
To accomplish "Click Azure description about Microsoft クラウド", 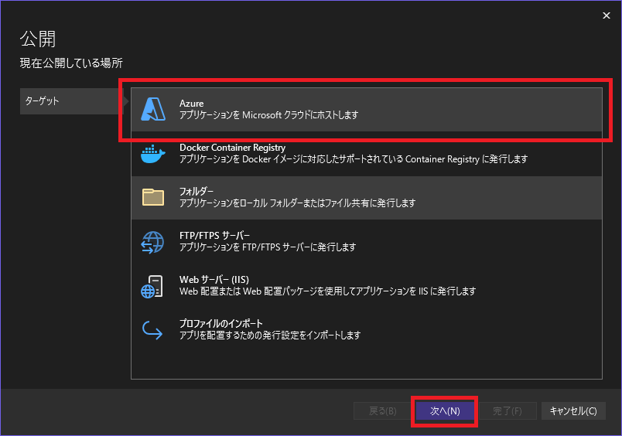I will [x=269, y=115].
